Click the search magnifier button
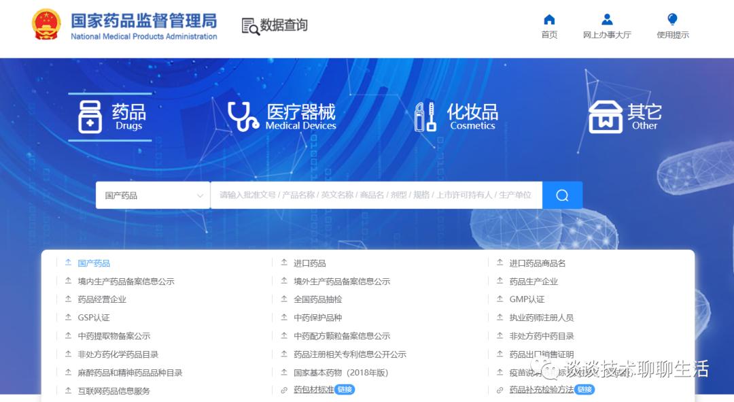 562,195
